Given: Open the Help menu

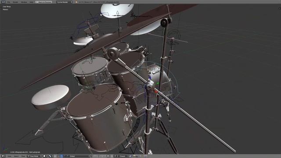Looking at the screenshot, I should (31, 2).
